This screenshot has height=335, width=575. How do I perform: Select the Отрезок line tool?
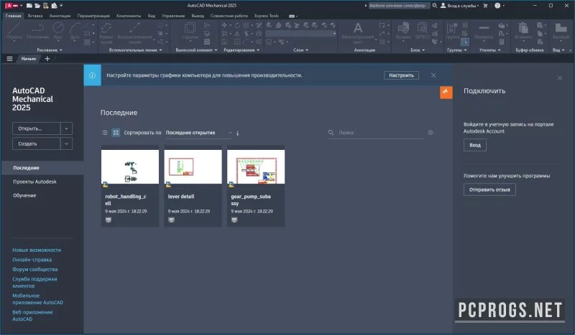(14, 31)
